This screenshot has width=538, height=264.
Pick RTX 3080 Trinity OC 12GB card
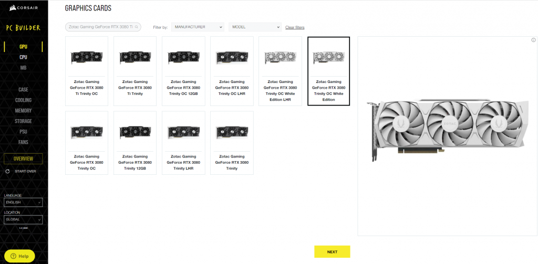pyautogui.click(x=183, y=70)
